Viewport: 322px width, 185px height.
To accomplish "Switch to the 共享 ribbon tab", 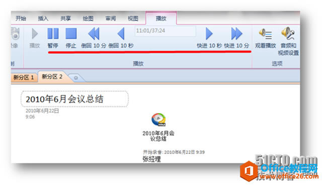I will 65,19.
